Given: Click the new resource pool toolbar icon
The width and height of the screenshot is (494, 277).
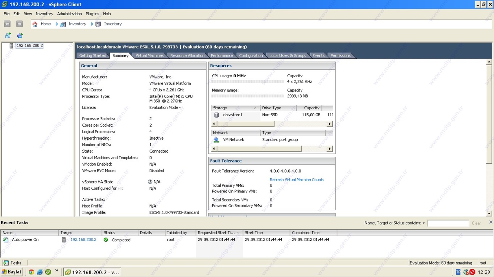Looking at the screenshot, I should click(x=20, y=35).
